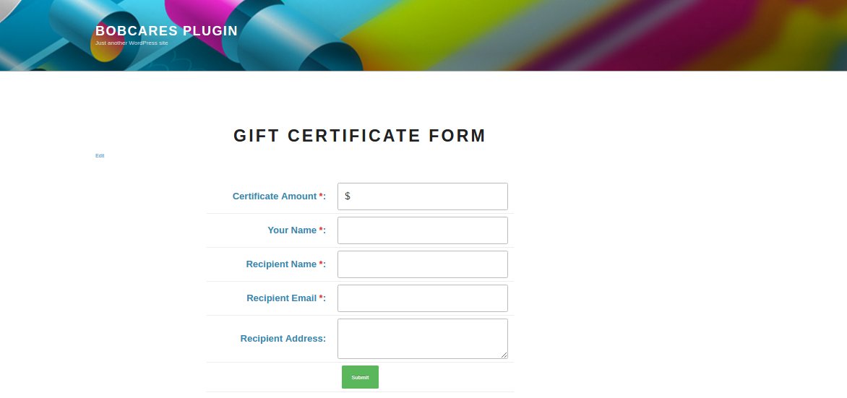Select the Recipient Name input field
The image size is (847, 398).
423,264
